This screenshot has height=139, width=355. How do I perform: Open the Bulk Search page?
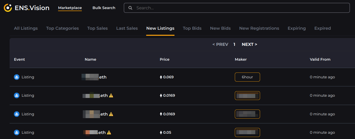coord(104,8)
